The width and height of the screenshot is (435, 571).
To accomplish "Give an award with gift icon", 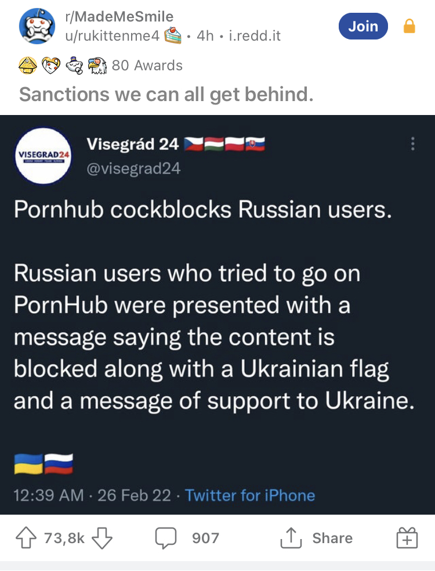I will (x=407, y=538).
